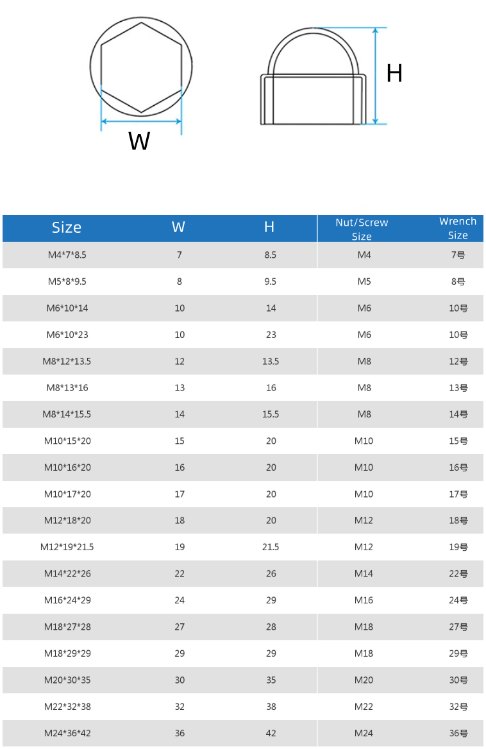Click the H height dimension label beside cap
Screen dimensions: 486x749
click(394, 74)
